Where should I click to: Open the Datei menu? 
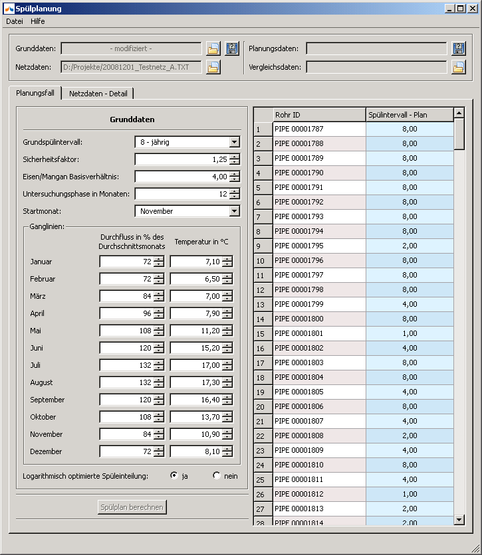(15, 21)
